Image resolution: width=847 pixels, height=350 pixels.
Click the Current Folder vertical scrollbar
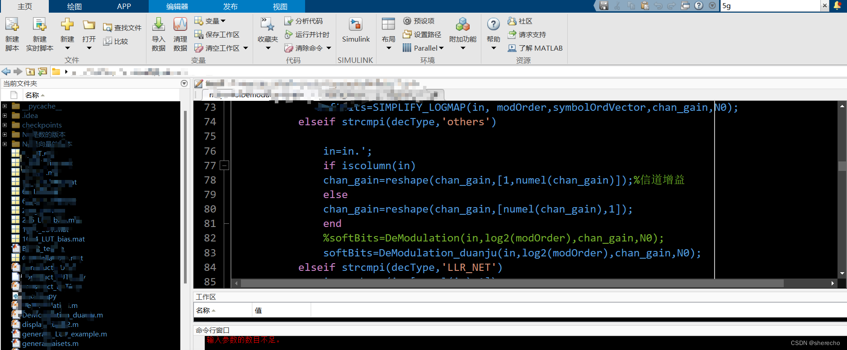tap(185, 197)
